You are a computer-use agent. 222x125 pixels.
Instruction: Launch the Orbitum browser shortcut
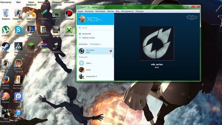coord(6,97)
